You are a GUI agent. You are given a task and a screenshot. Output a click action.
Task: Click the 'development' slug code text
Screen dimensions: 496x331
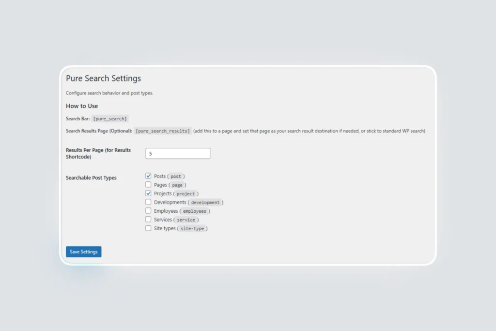(x=205, y=202)
